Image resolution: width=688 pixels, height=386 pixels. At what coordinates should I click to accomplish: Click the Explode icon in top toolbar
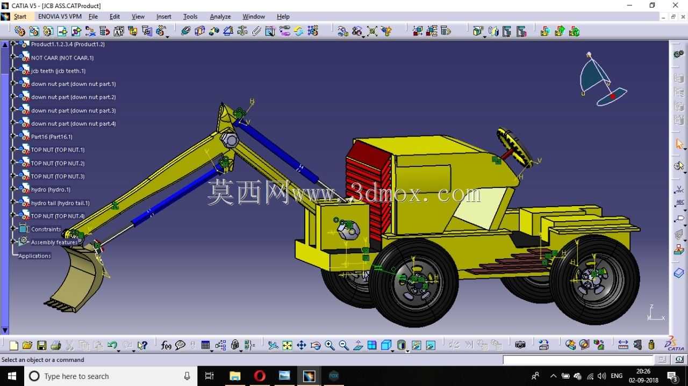tap(372, 31)
